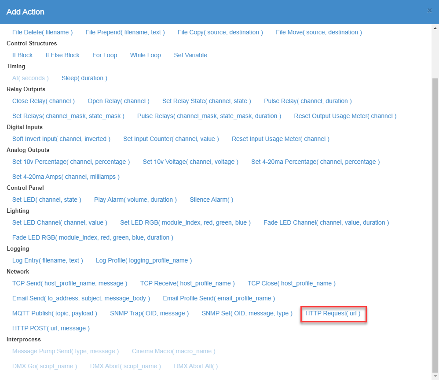
Task: Select Silence Alarm( ) action
Action: (212, 200)
